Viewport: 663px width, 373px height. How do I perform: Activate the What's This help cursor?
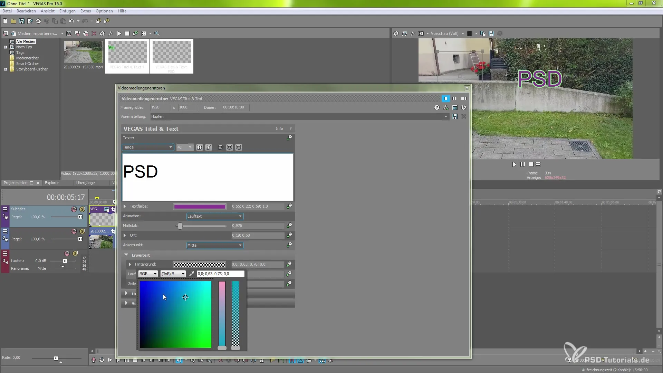(x=107, y=21)
